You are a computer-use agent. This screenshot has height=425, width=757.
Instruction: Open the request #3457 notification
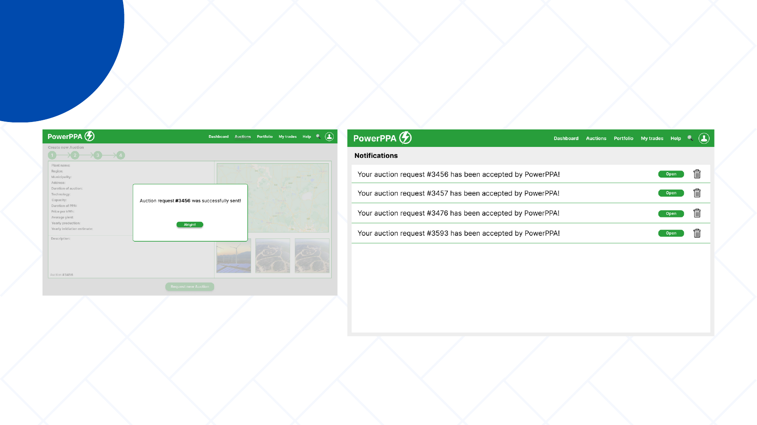click(x=671, y=193)
